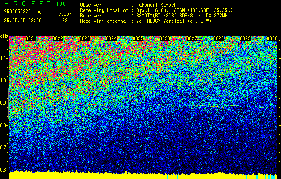
Task: Select the filename 2505050820.png
Action: click(x=23, y=12)
